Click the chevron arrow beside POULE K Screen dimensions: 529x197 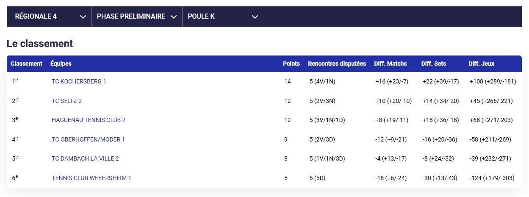[255, 17]
